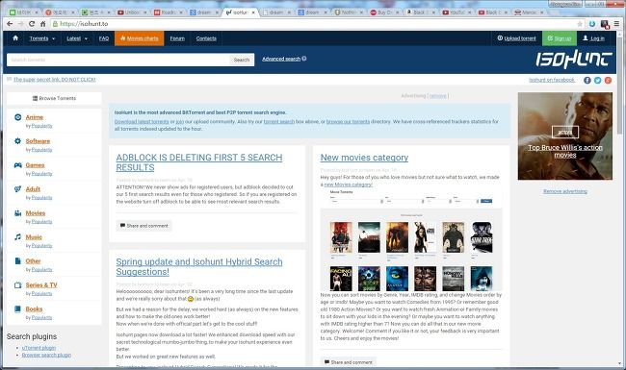Click the green Sign up button

tap(559, 38)
